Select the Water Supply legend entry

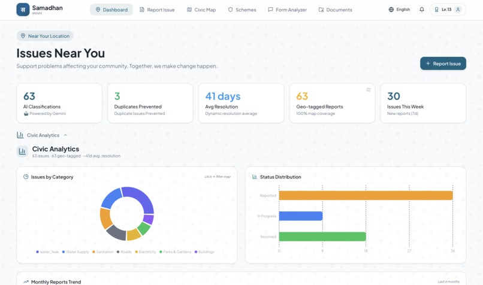[76, 251]
